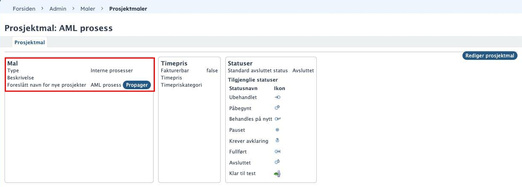The image size is (522, 187).
Task: Click the Fullført status icon
Action: (x=277, y=151)
